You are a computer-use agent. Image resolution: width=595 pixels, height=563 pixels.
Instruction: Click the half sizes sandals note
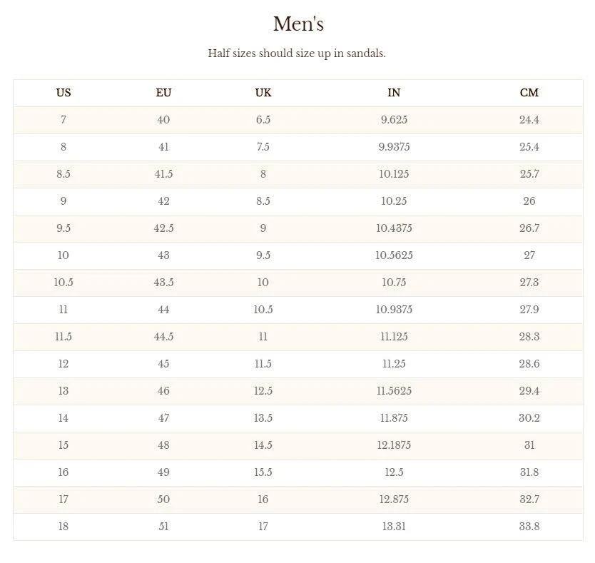click(297, 54)
